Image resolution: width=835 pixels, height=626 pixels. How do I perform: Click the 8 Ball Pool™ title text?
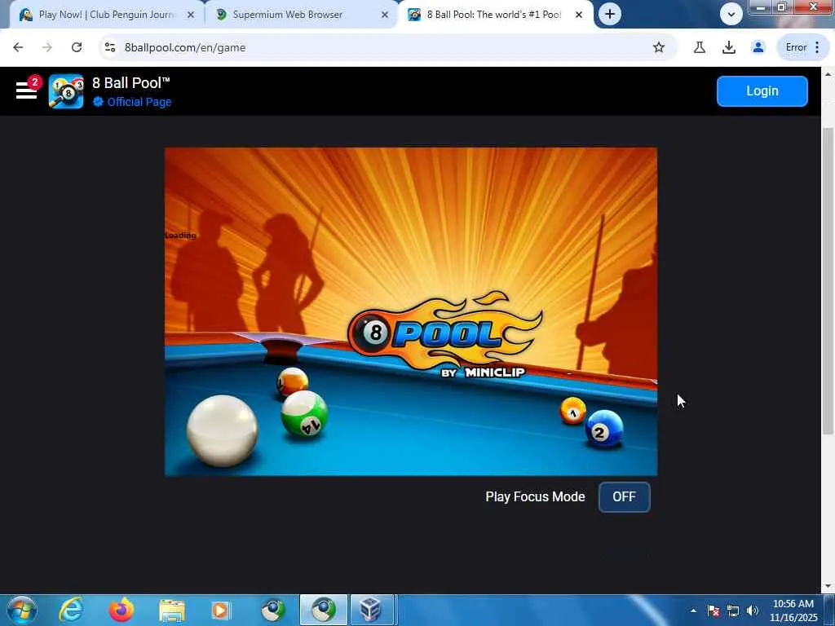(131, 83)
